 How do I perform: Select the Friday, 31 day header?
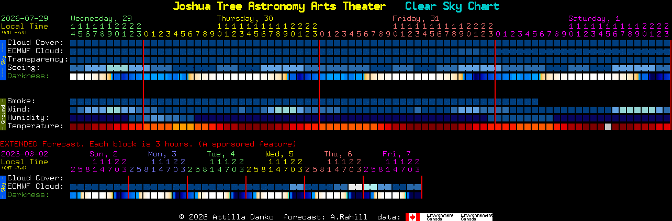coord(416,18)
